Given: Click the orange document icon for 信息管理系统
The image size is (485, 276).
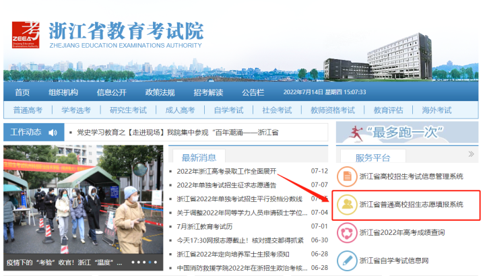Looking at the screenshot, I should pyautogui.click(x=347, y=177).
